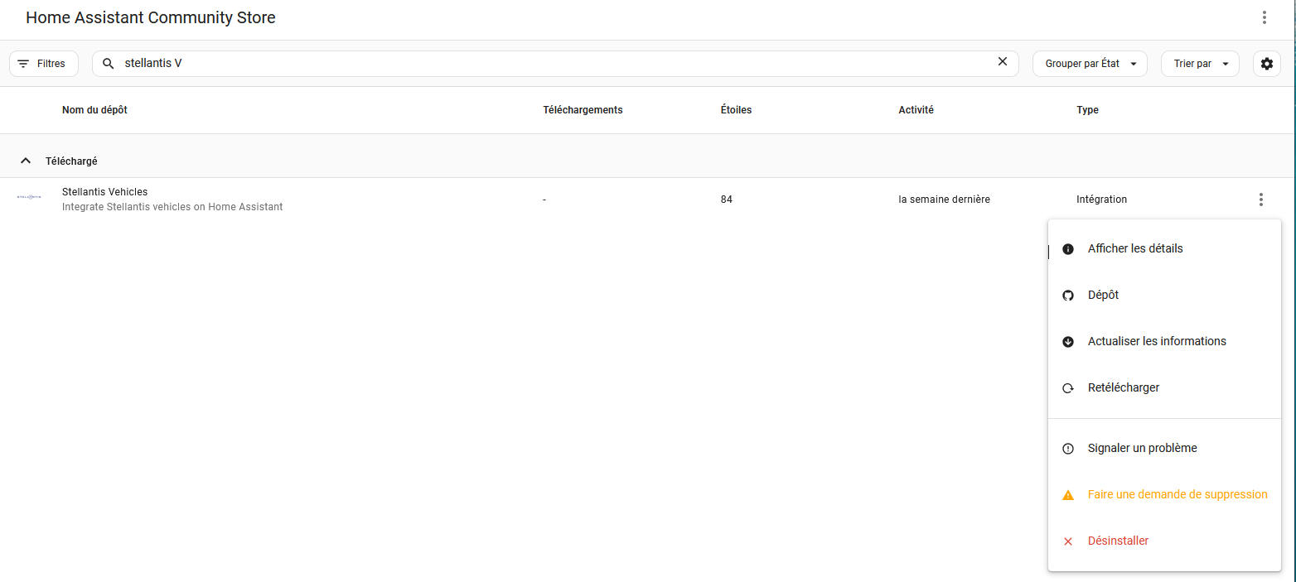Click the alert circle icon beside Signaler
The height and width of the screenshot is (582, 1296).
click(x=1068, y=449)
